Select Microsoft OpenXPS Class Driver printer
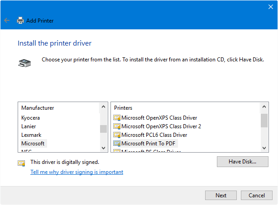The height and width of the screenshot is (205, 278). coord(159,118)
